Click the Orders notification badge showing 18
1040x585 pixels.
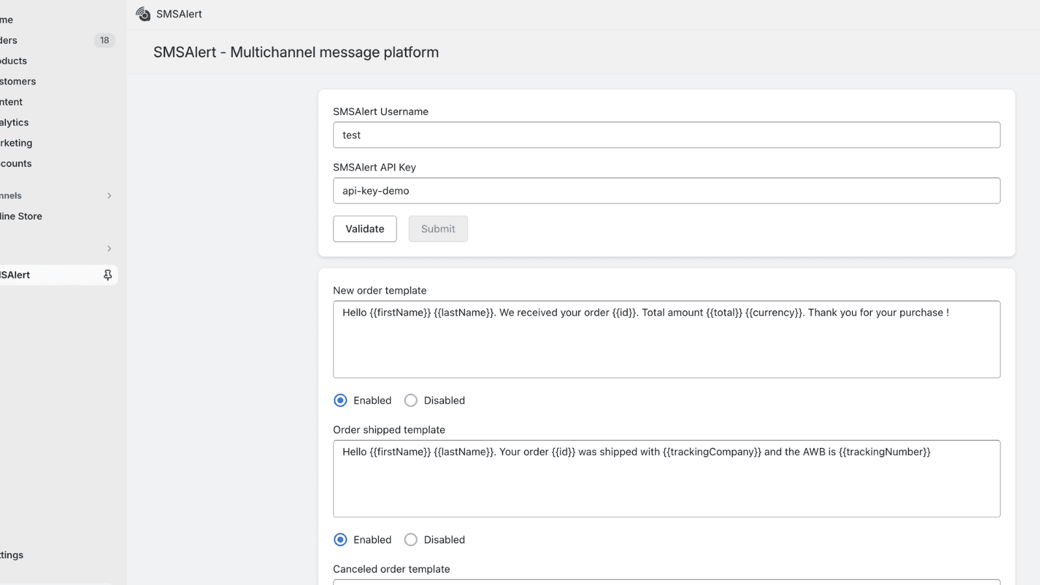104,40
